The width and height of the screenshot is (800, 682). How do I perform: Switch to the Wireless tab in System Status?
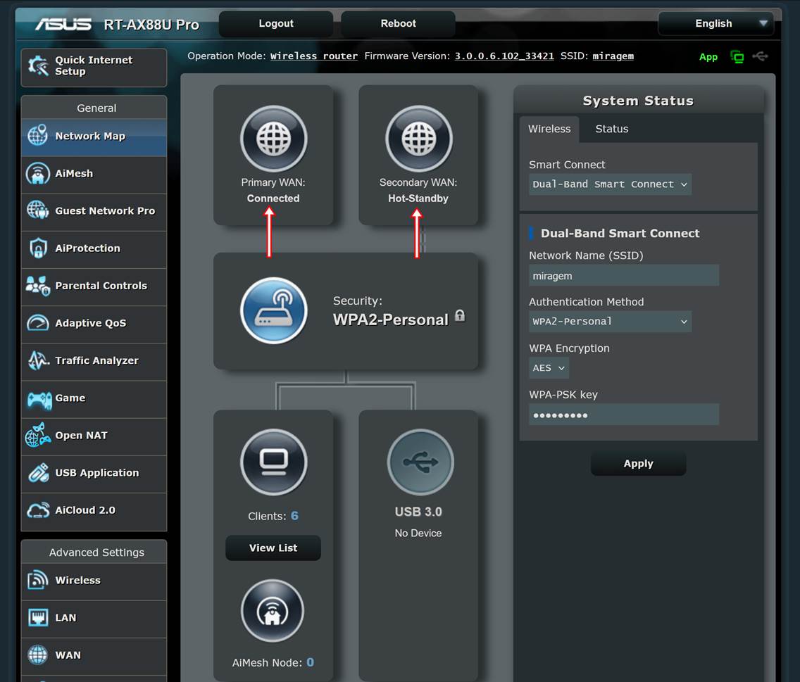coord(549,129)
